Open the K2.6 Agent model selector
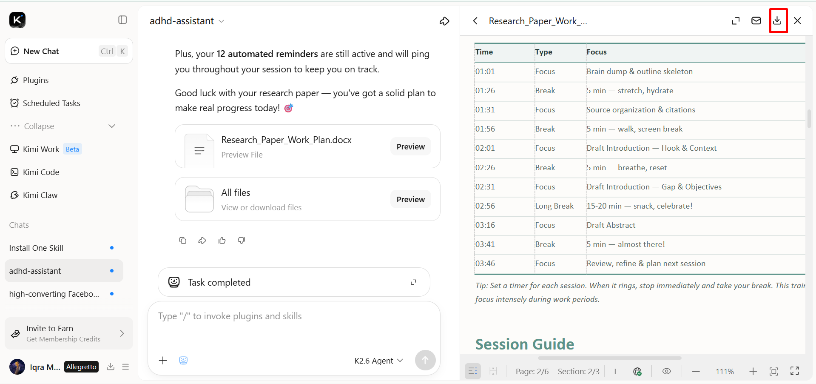The height and width of the screenshot is (384, 816). (x=379, y=361)
